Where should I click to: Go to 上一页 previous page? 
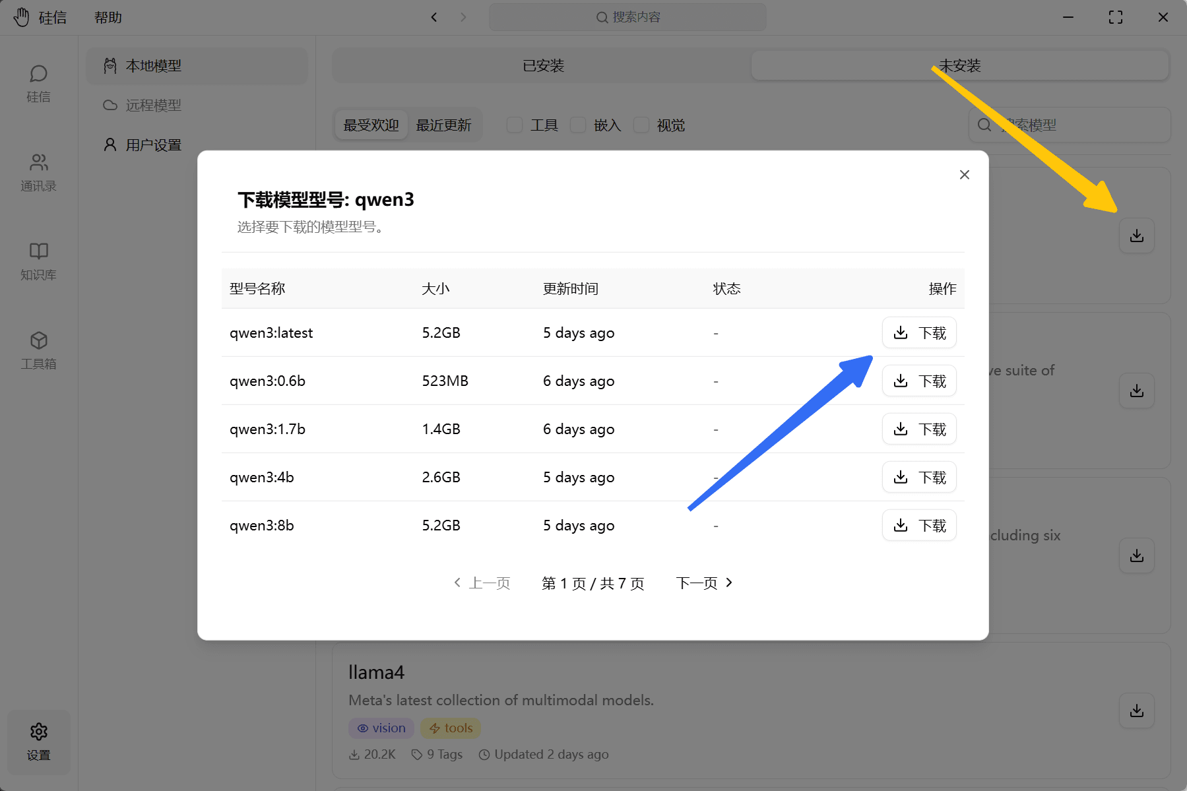(482, 583)
